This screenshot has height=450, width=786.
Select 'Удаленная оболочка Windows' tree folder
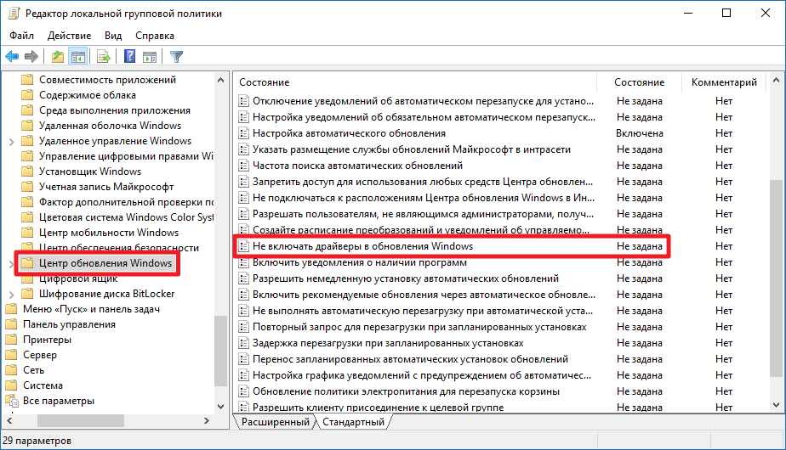(x=110, y=126)
